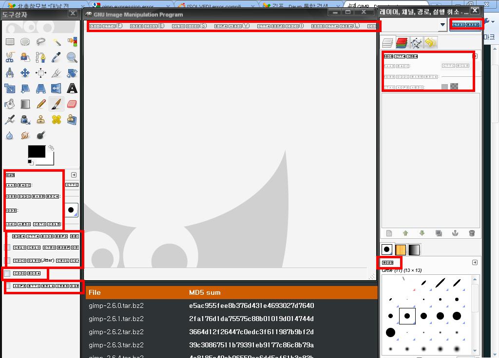Viewport: 499px width, 358px height.
Task: Select the Paths tool in toolbox
Action: point(41,57)
